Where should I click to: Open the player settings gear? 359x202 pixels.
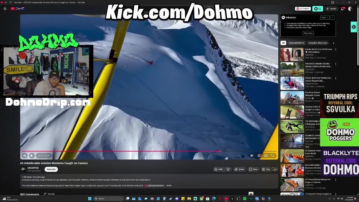tap(259, 155)
